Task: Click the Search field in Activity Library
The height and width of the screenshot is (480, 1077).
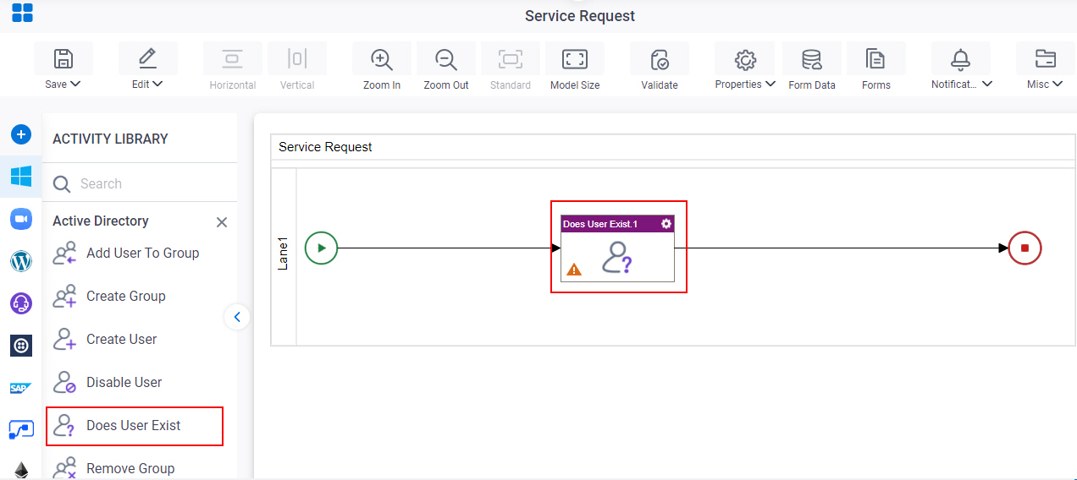Action: 140,183
